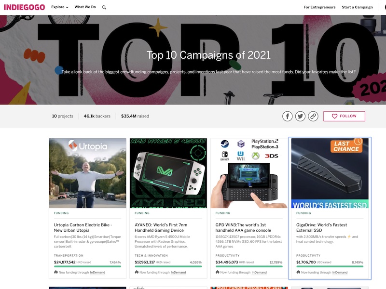Click the 12,789% funded percentage
Screen dimensions: 386x289
(276, 263)
